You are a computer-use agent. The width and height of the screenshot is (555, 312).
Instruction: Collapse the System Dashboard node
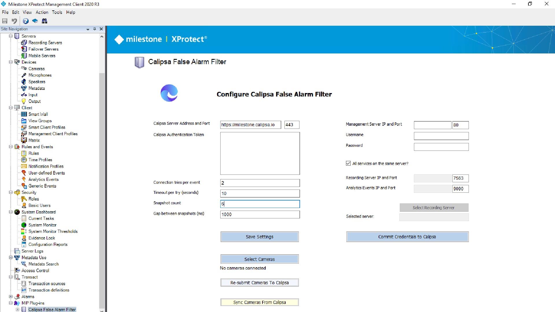pyautogui.click(x=11, y=212)
